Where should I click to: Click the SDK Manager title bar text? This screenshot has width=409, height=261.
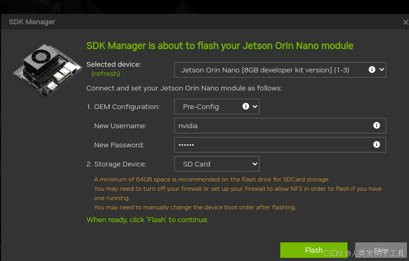click(x=32, y=22)
